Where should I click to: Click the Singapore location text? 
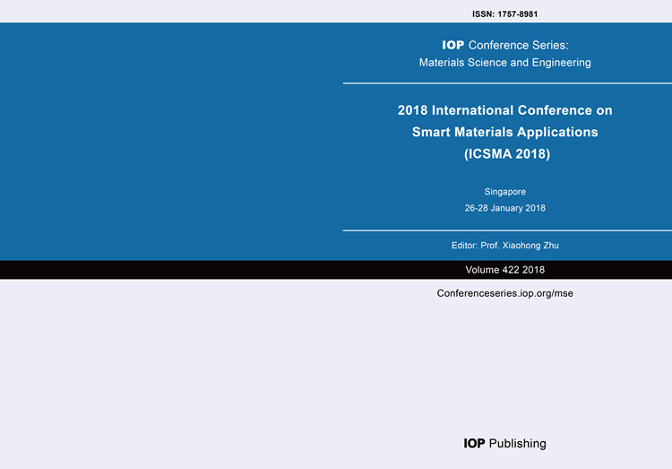(504, 192)
